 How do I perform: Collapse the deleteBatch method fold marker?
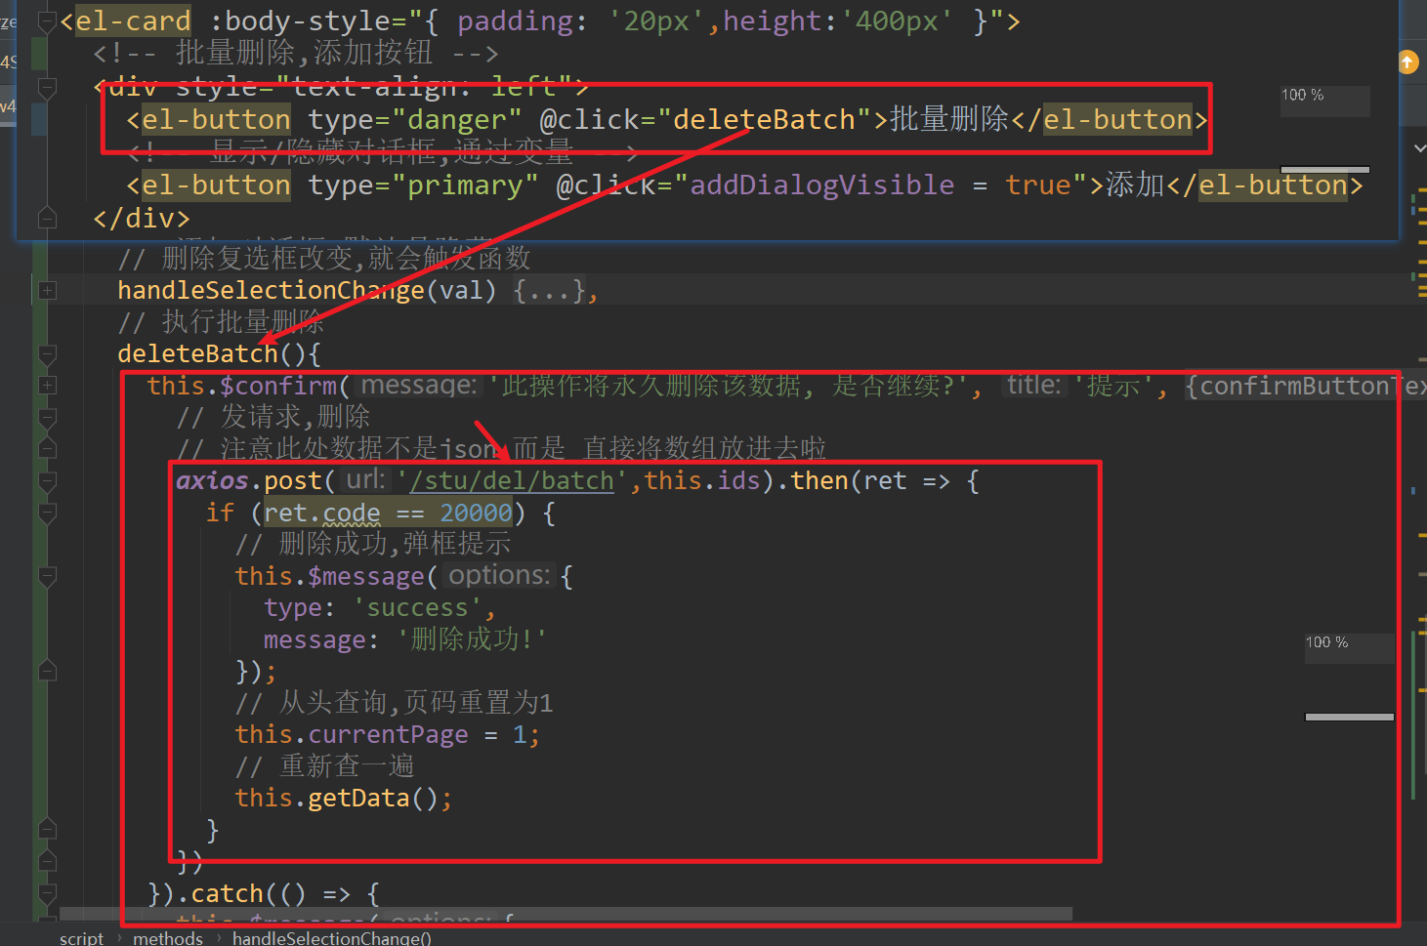47,353
